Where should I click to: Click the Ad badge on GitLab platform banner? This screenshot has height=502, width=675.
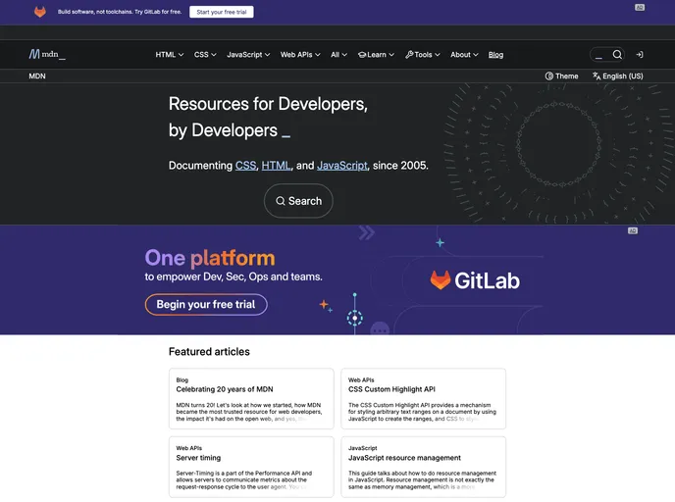coord(633,230)
